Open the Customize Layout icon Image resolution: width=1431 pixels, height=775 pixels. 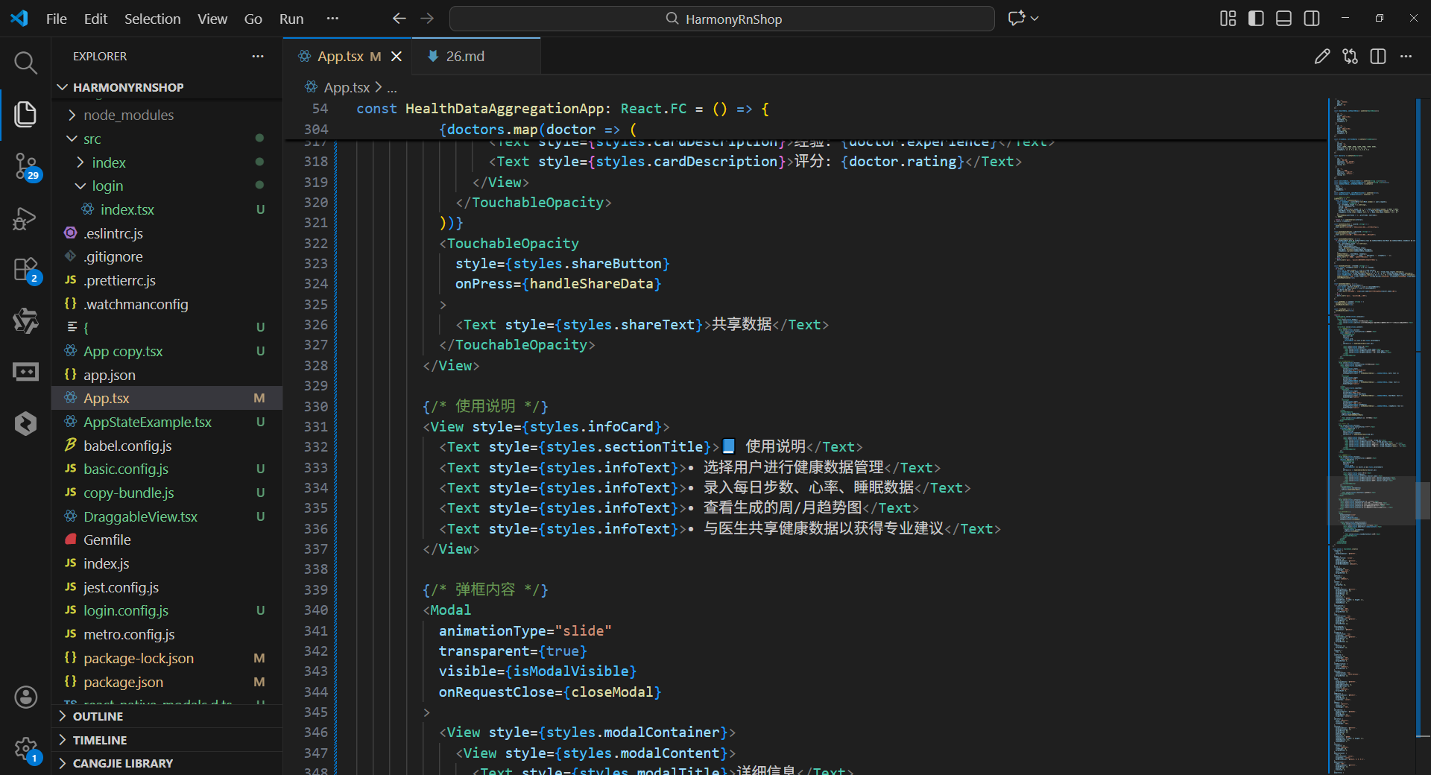click(1228, 19)
